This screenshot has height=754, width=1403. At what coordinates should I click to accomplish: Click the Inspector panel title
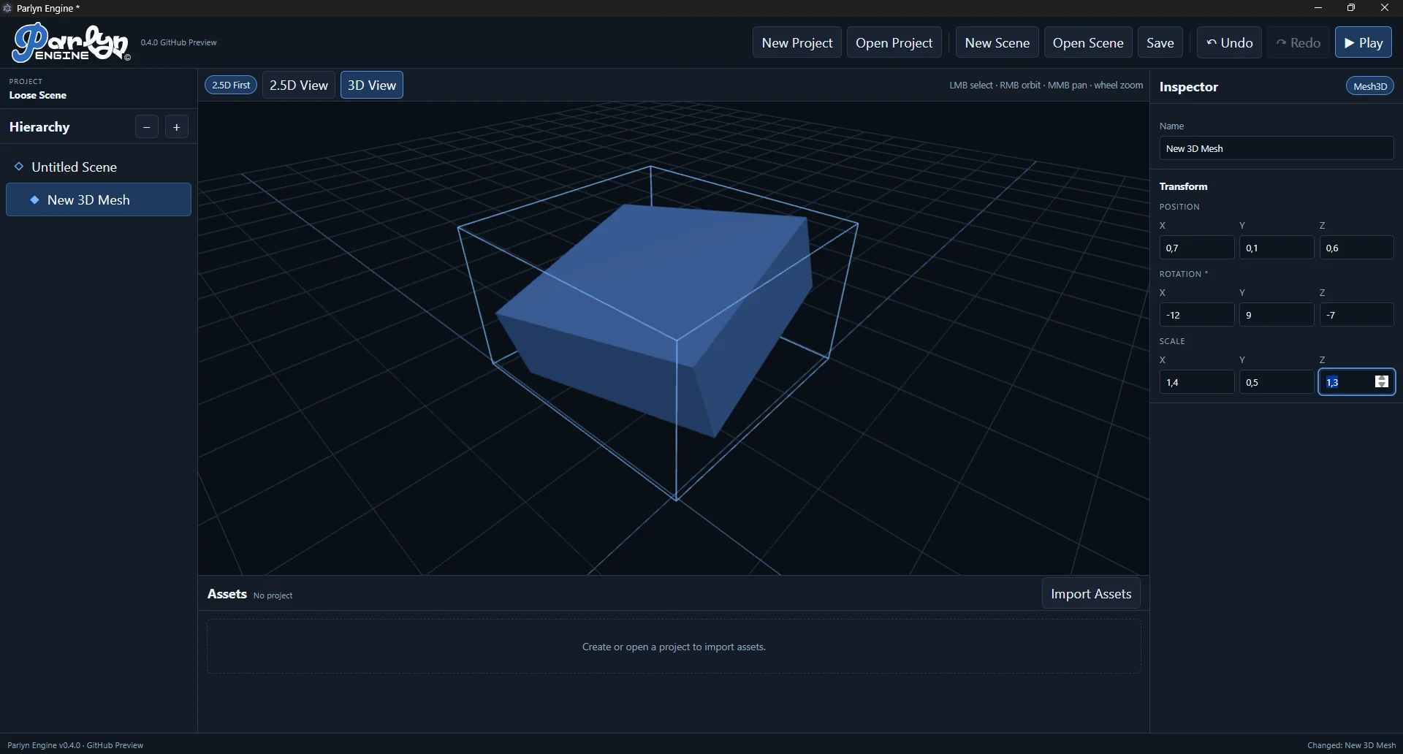(x=1189, y=87)
